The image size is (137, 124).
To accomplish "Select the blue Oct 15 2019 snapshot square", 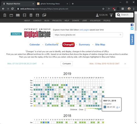I will pyautogui.click(x=66, y=85).
